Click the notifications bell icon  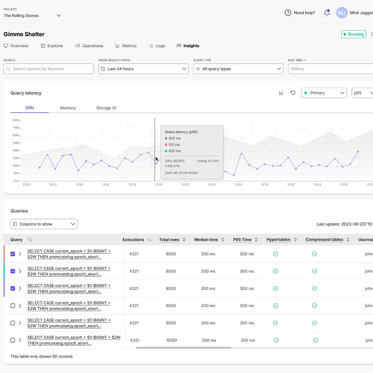[x=327, y=13]
